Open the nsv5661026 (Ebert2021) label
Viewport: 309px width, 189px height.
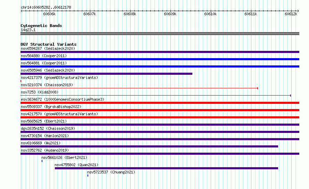64,157
